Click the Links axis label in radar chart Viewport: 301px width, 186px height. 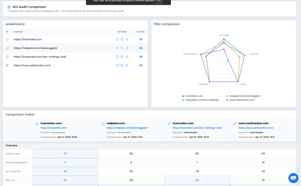tap(243, 84)
